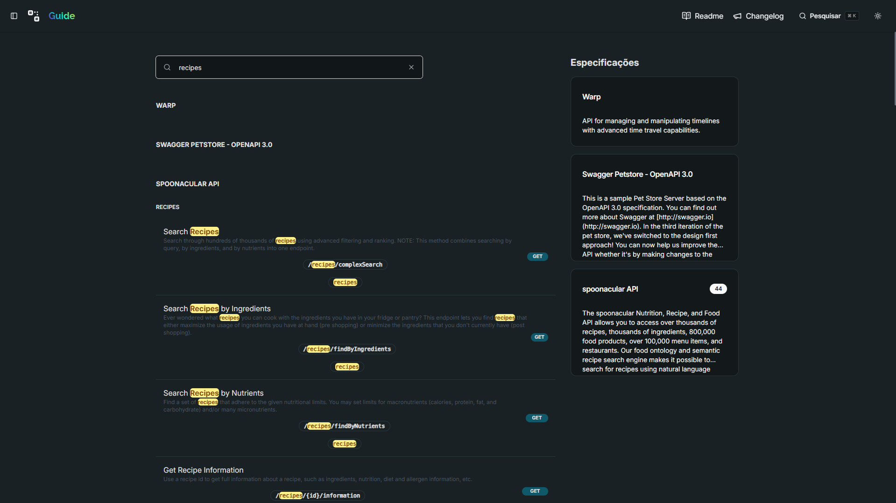This screenshot has height=503, width=896.
Task: Click GET badge for Search Recipes
Action: [x=537, y=257]
